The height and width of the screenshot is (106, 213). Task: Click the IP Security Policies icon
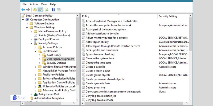pyautogui.click(x=40, y=86)
